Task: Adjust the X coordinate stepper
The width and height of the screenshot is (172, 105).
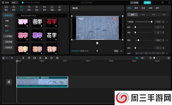Action: [x=146, y=53]
